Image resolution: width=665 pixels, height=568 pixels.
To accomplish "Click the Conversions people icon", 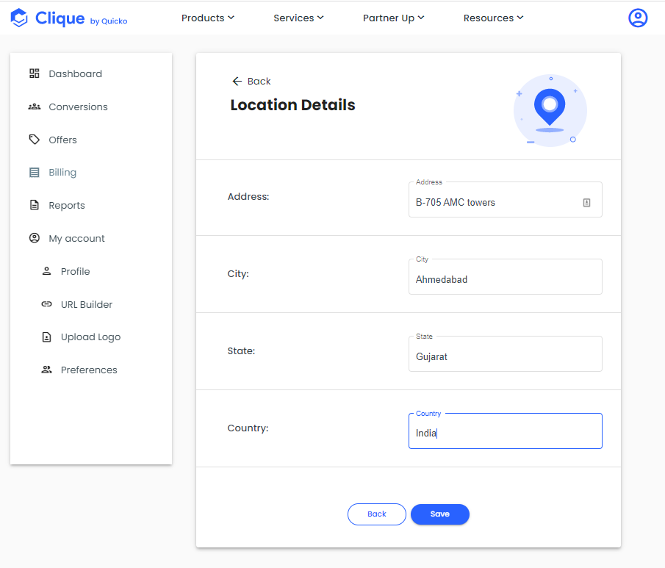I will (35, 107).
